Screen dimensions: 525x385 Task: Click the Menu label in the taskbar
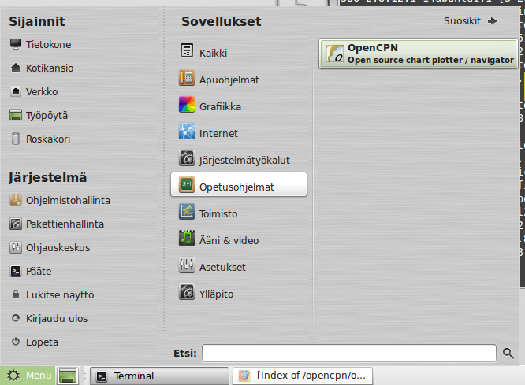pyautogui.click(x=39, y=376)
